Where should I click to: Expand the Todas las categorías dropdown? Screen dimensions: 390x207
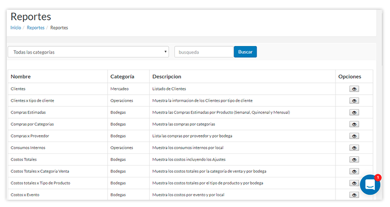click(88, 52)
